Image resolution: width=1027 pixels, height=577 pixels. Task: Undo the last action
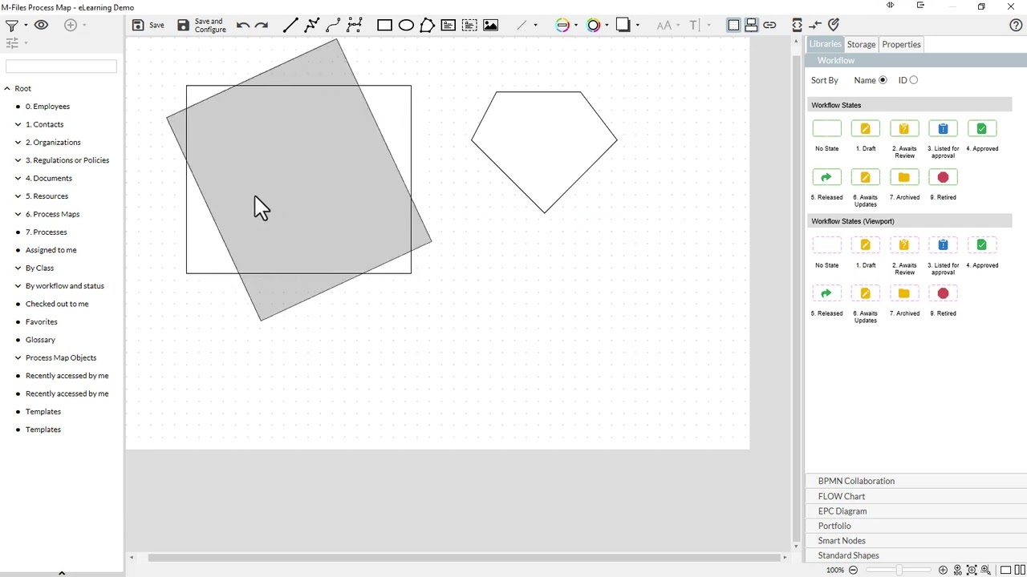pos(243,26)
